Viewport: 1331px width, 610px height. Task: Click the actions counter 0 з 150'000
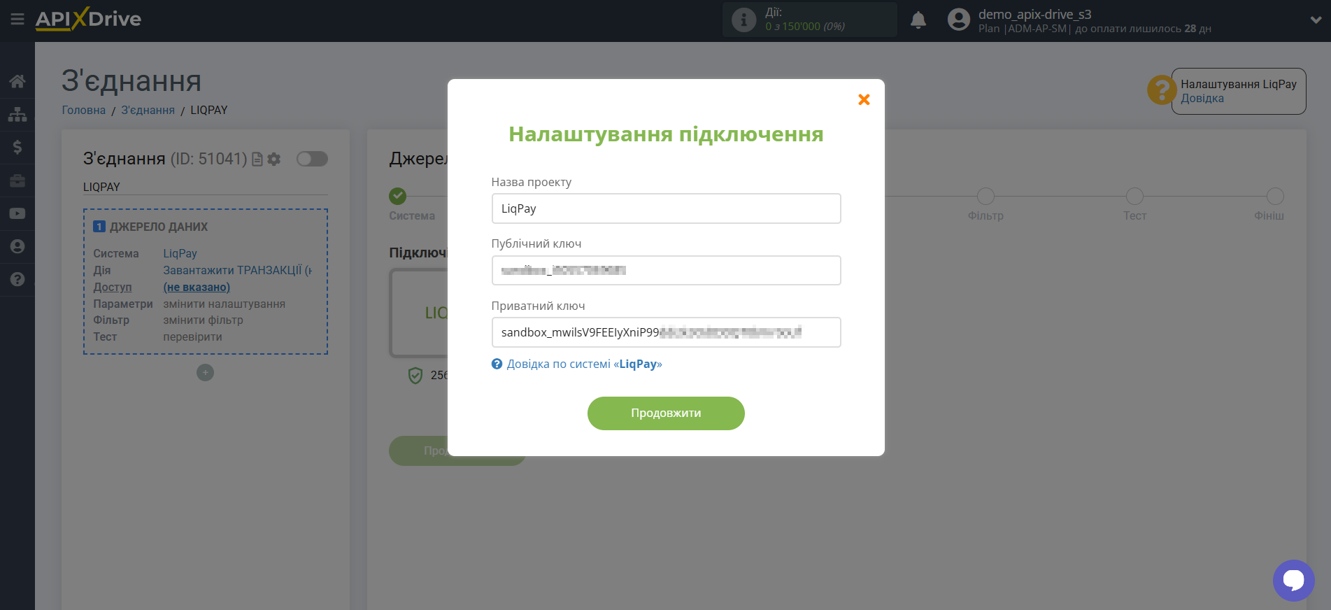pyautogui.click(x=804, y=27)
